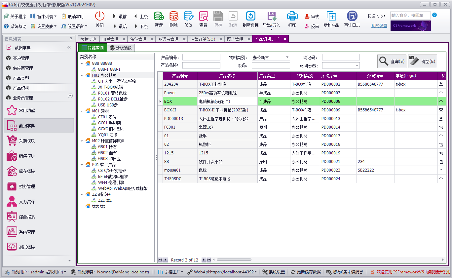The image size is (452, 278).
Task: Open 人力资源 HR module in sidebar
Action: click(x=39, y=202)
